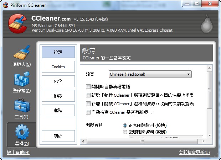The image size is (221, 160).
Task: Check the 新增「執行 CCleaner」 recycle bin option
Action: click(x=88, y=95)
